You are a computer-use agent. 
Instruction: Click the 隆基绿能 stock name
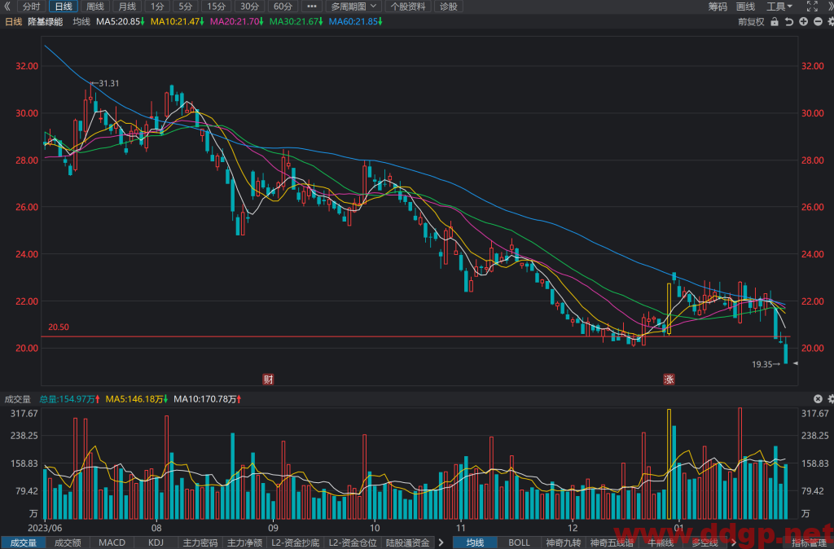46,22
